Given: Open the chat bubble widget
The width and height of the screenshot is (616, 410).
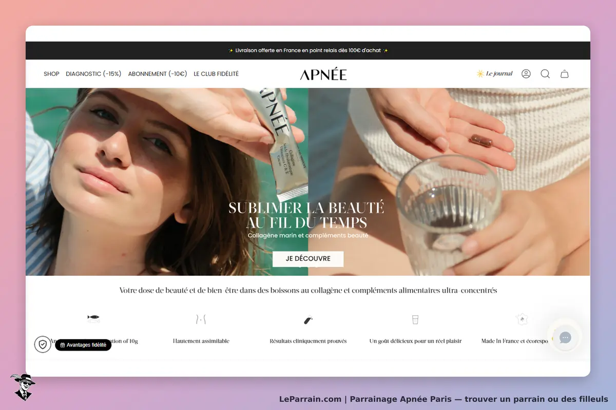Looking at the screenshot, I should point(565,337).
